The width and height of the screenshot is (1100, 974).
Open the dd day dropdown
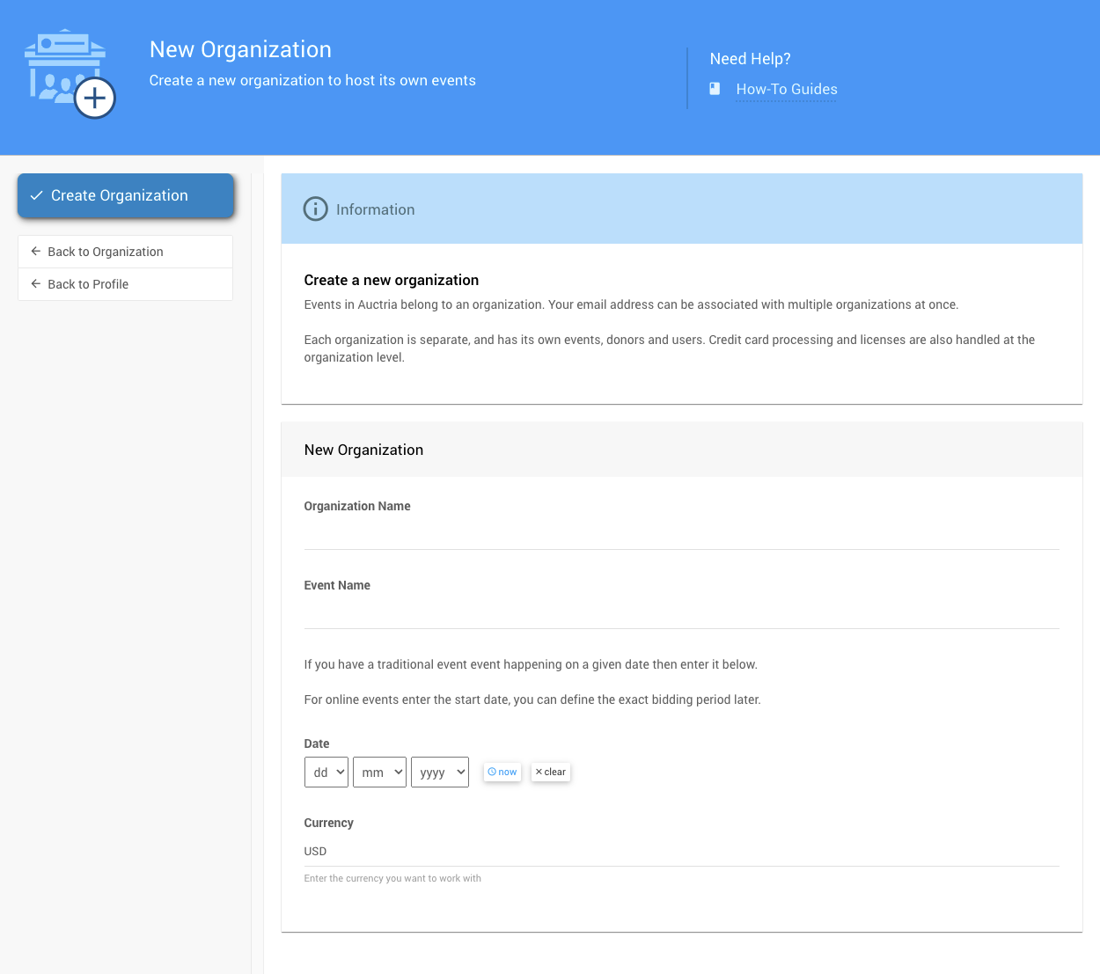(326, 773)
